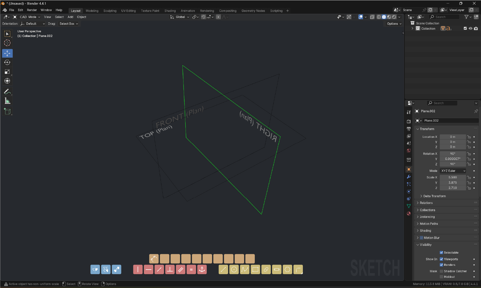Enable the Holdout checkbox
The image size is (481, 288).
(x=441, y=277)
